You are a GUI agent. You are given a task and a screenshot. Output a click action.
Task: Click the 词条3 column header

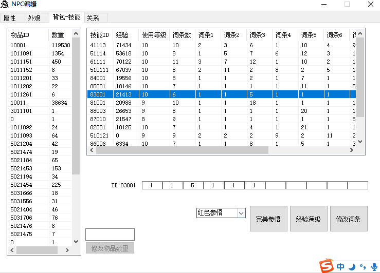[260, 35]
